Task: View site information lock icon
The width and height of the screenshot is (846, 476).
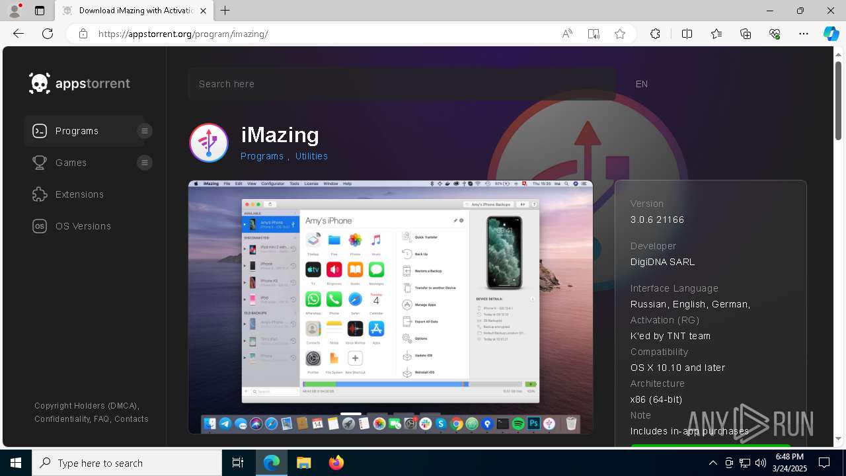Action: pyautogui.click(x=83, y=34)
